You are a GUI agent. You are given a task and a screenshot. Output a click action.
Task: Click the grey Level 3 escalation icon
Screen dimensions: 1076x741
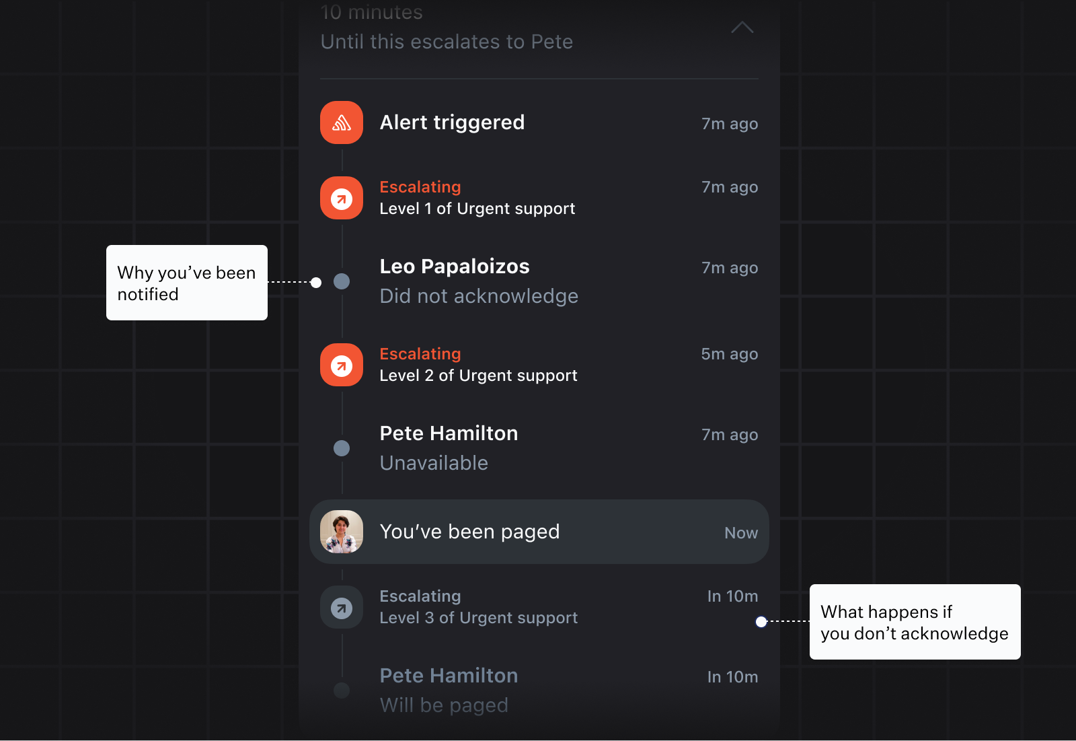(x=342, y=607)
